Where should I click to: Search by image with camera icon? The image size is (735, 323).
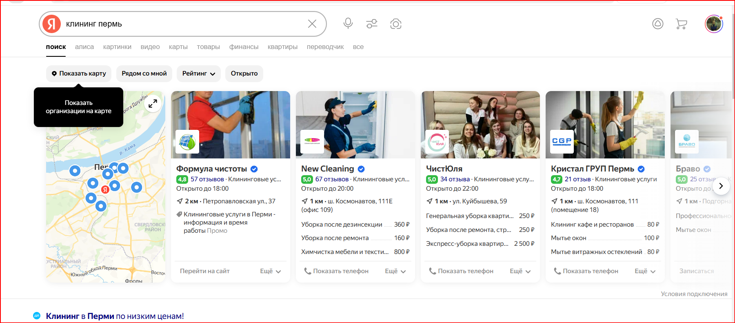coord(396,24)
